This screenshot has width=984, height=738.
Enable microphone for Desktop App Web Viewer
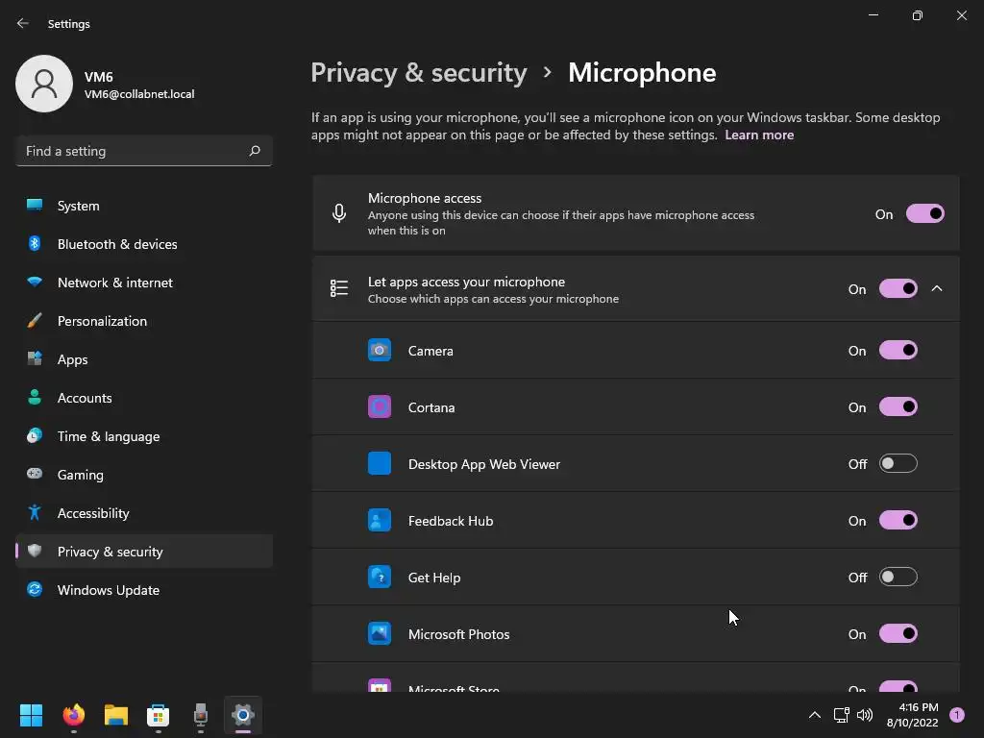pos(898,463)
